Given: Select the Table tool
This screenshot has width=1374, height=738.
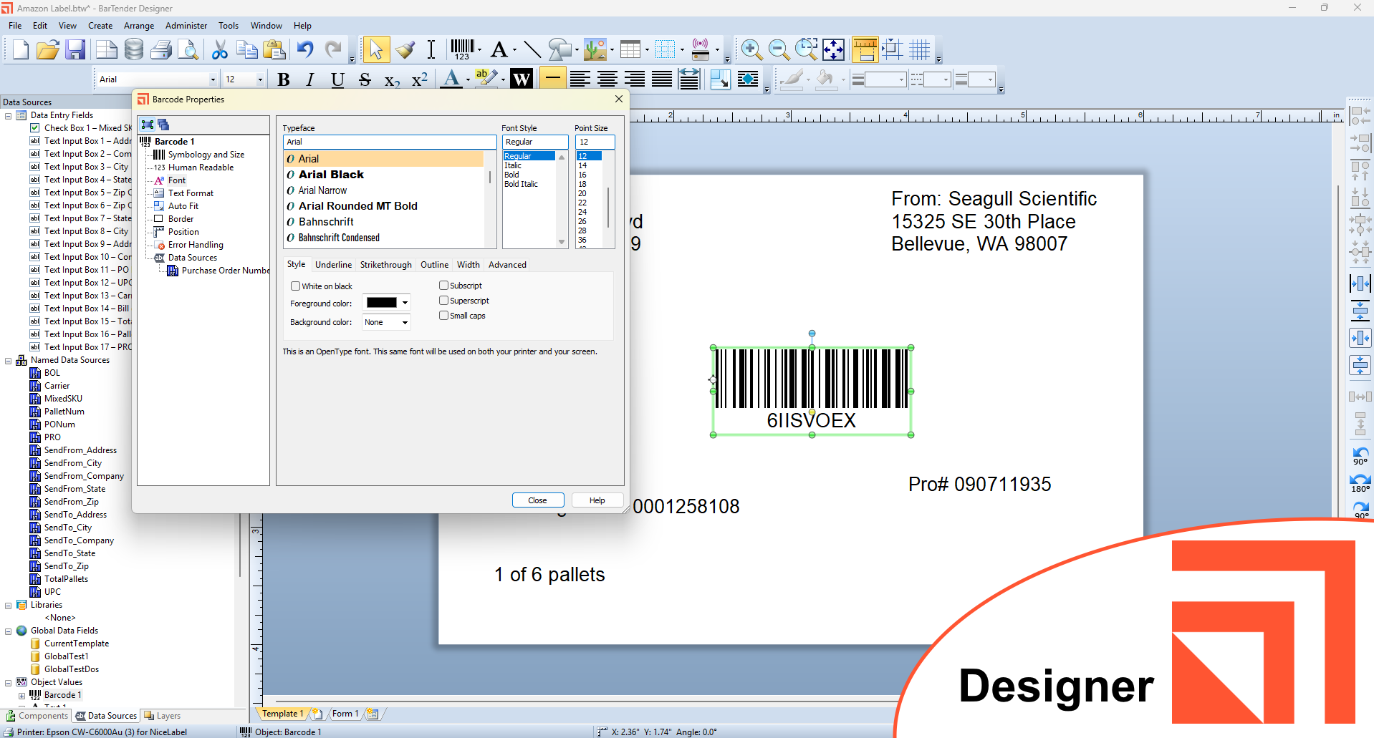Looking at the screenshot, I should 630,49.
